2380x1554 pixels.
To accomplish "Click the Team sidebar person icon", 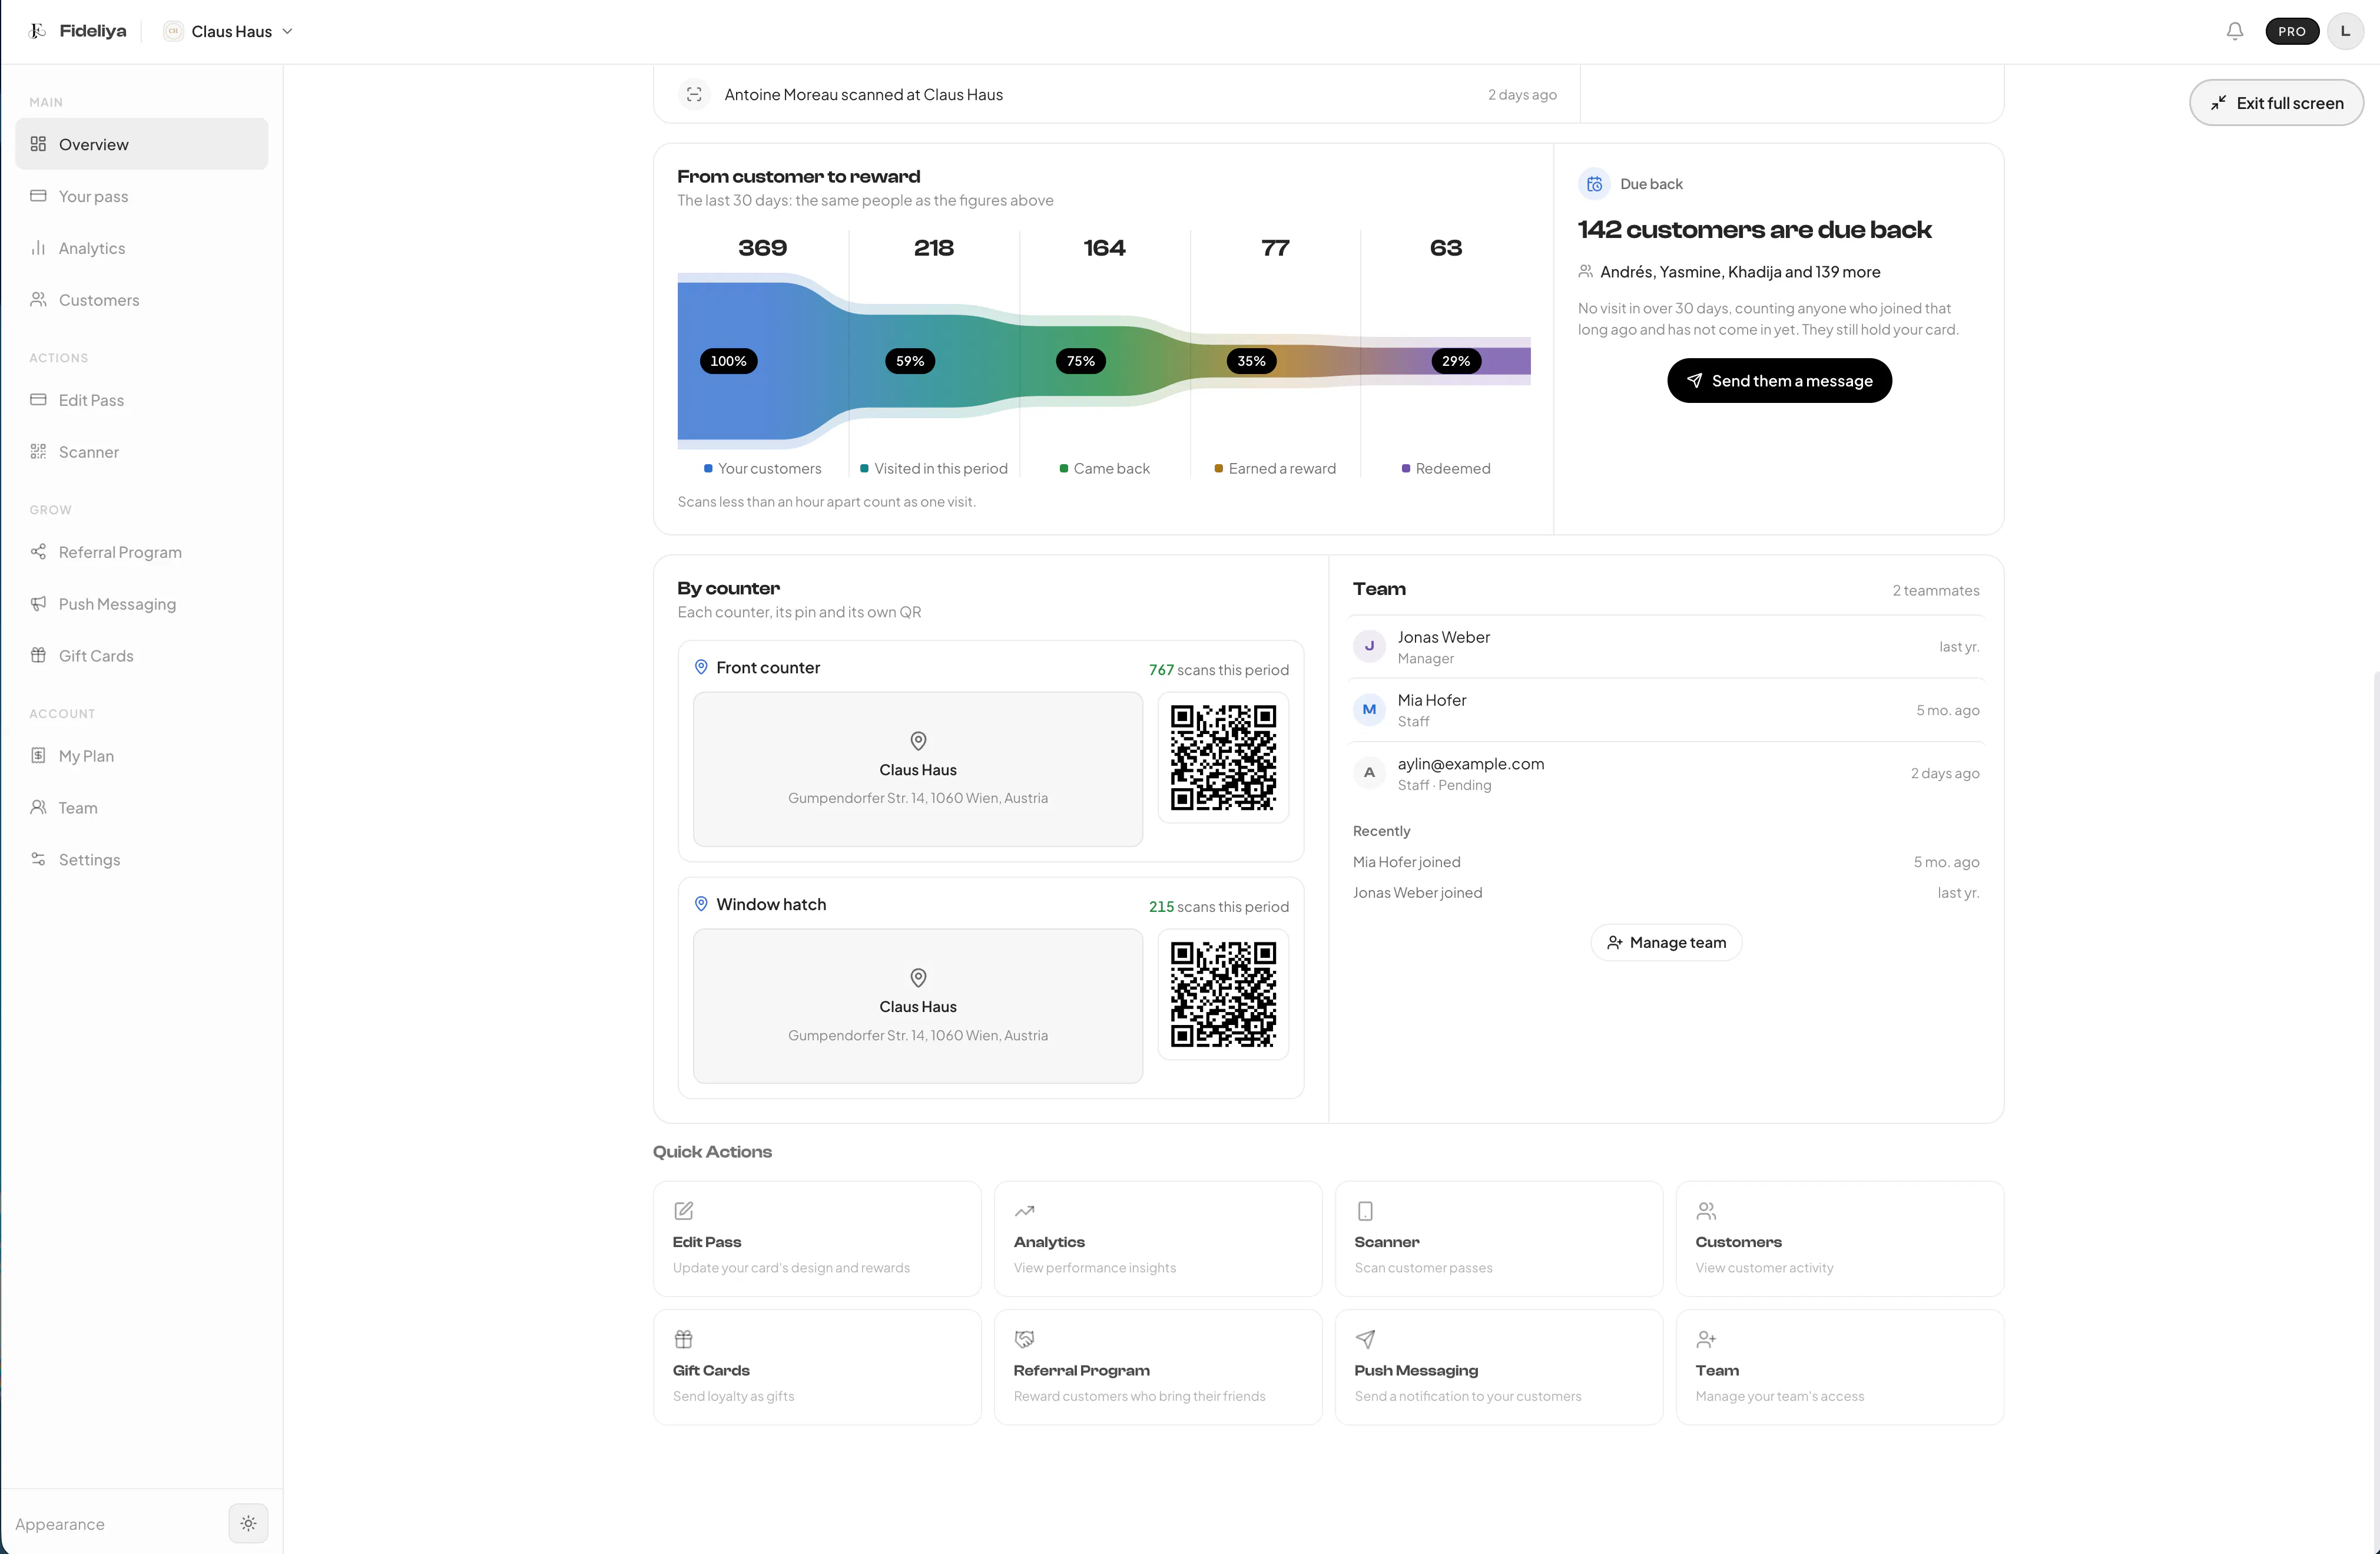I will (38, 806).
